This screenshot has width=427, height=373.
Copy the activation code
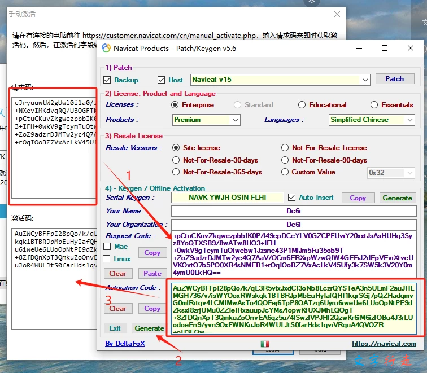pyautogui.click(x=152, y=309)
